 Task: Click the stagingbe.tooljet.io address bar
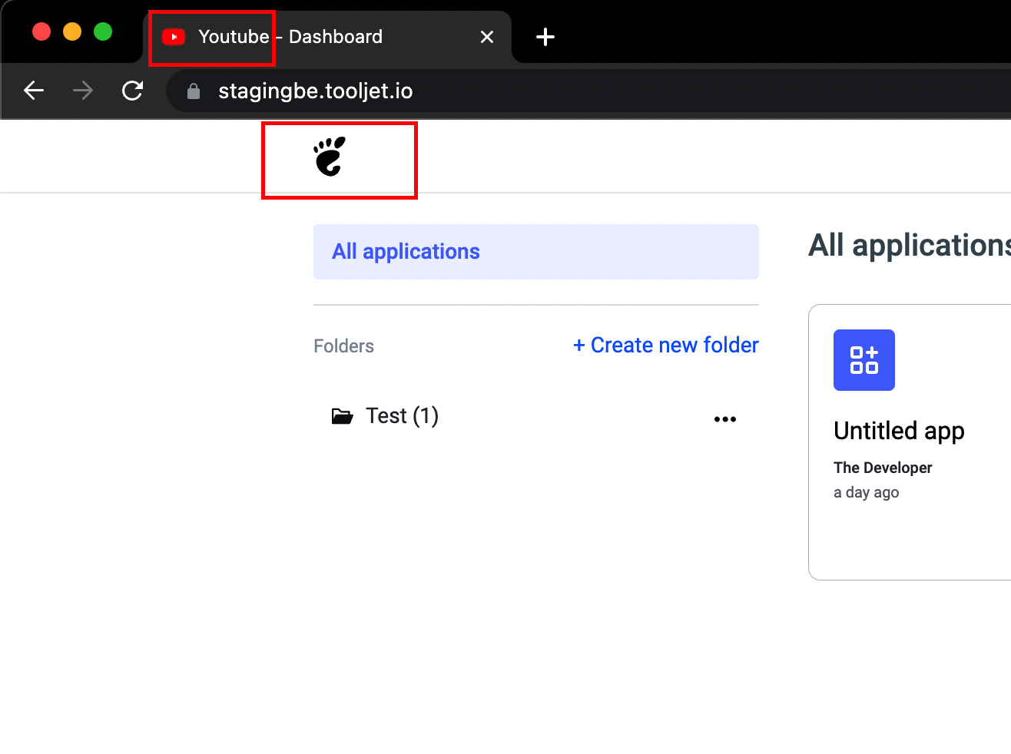pyautogui.click(x=588, y=91)
